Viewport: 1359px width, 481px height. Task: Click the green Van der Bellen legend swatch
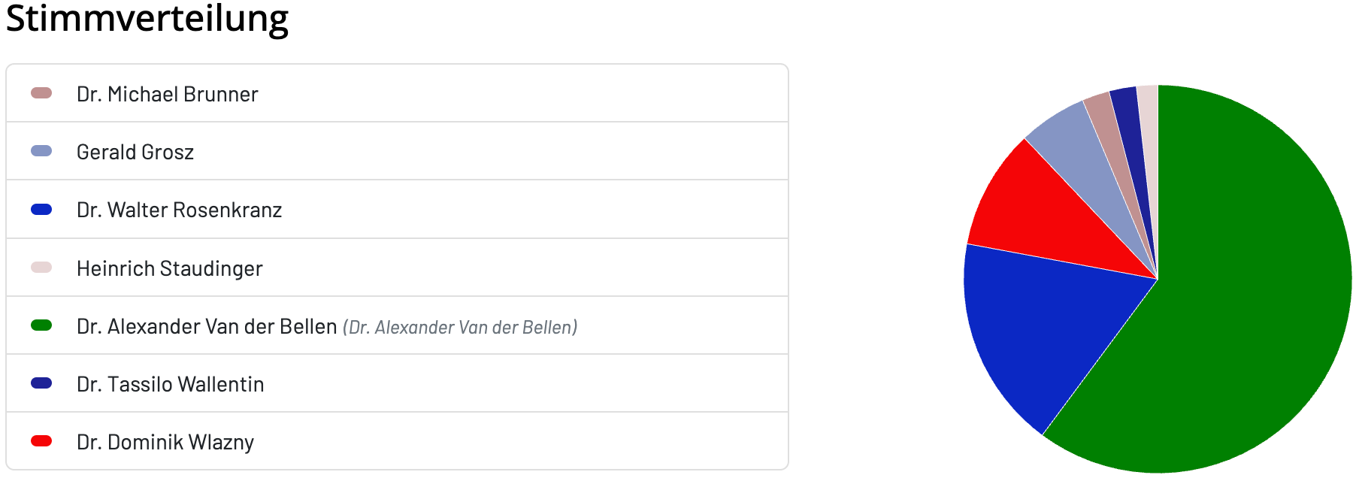(x=41, y=325)
